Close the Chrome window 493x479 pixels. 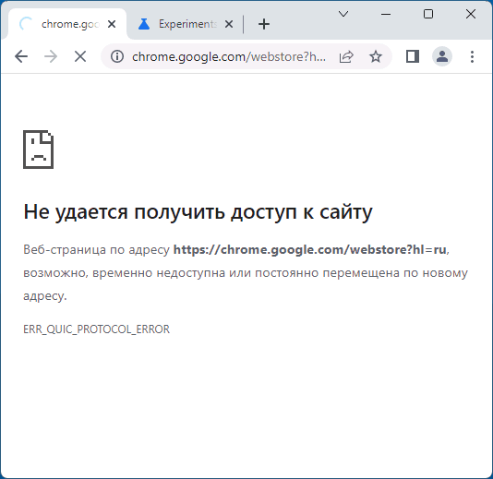tap(471, 14)
